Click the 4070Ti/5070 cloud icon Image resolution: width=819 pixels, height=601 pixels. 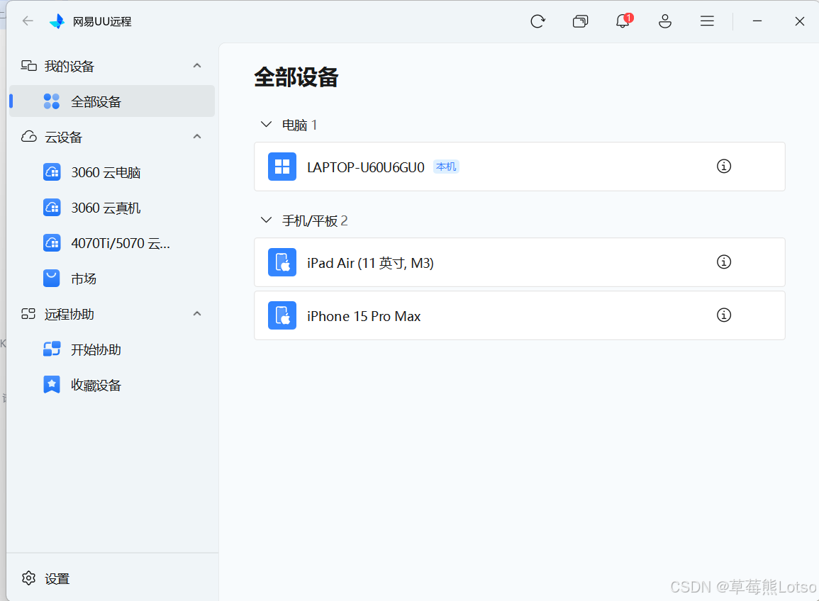click(x=52, y=243)
